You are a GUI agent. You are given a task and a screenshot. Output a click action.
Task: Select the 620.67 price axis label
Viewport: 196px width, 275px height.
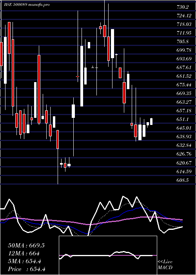tap(184, 163)
